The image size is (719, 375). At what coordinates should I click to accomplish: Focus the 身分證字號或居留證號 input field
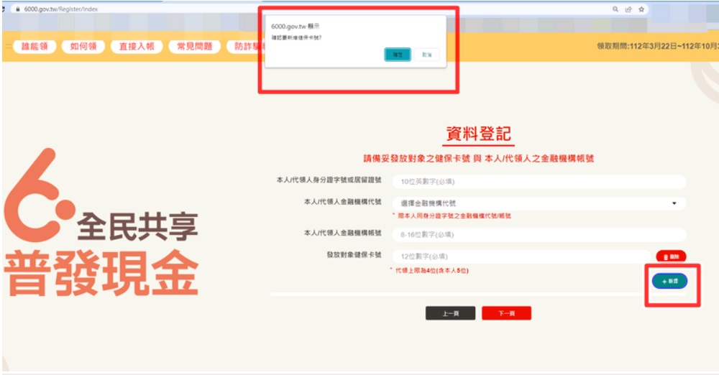coord(539,182)
